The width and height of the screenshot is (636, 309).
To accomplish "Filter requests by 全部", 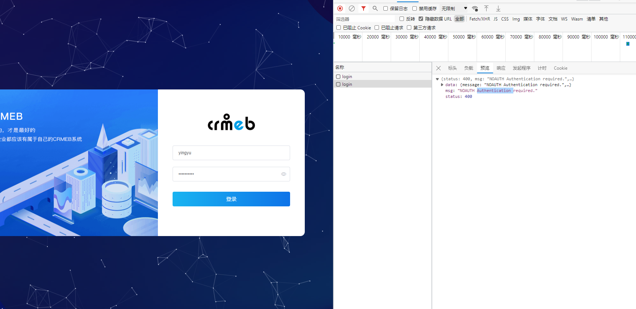I will (459, 19).
